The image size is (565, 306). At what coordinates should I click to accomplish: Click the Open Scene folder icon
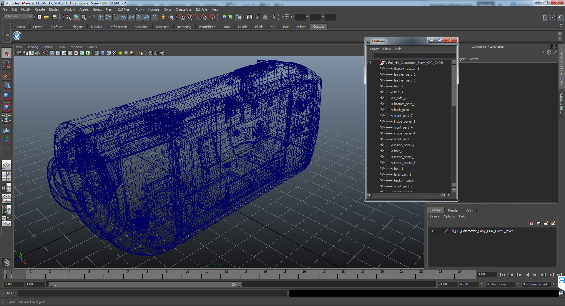point(46,17)
